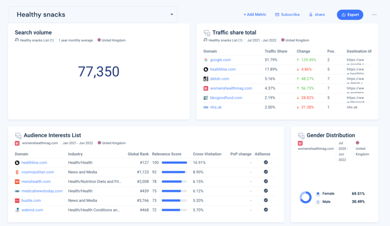The image size is (390, 226).
Task: Click the blue Export button
Action: coord(350,15)
